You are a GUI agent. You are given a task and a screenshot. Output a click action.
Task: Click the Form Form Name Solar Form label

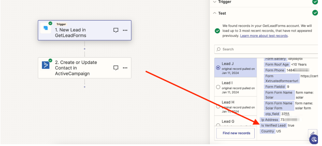[279, 106]
